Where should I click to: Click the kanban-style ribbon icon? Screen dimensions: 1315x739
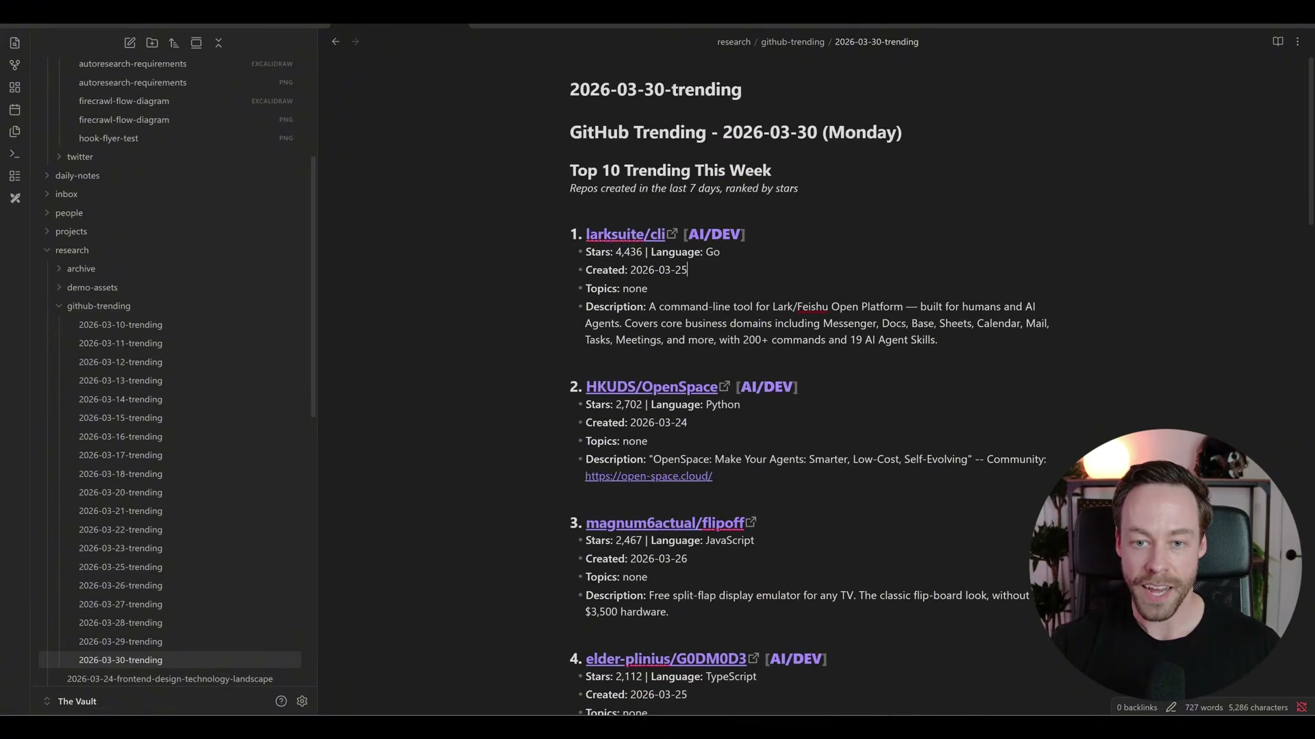tap(15, 176)
